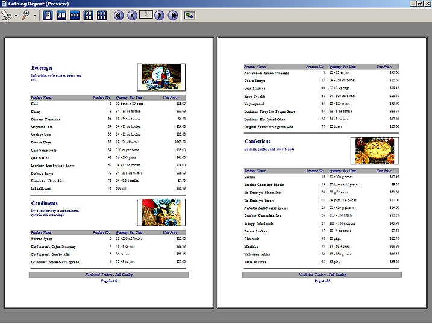Select the Zoom magnifier tool
The image size is (432, 324).
[26, 16]
